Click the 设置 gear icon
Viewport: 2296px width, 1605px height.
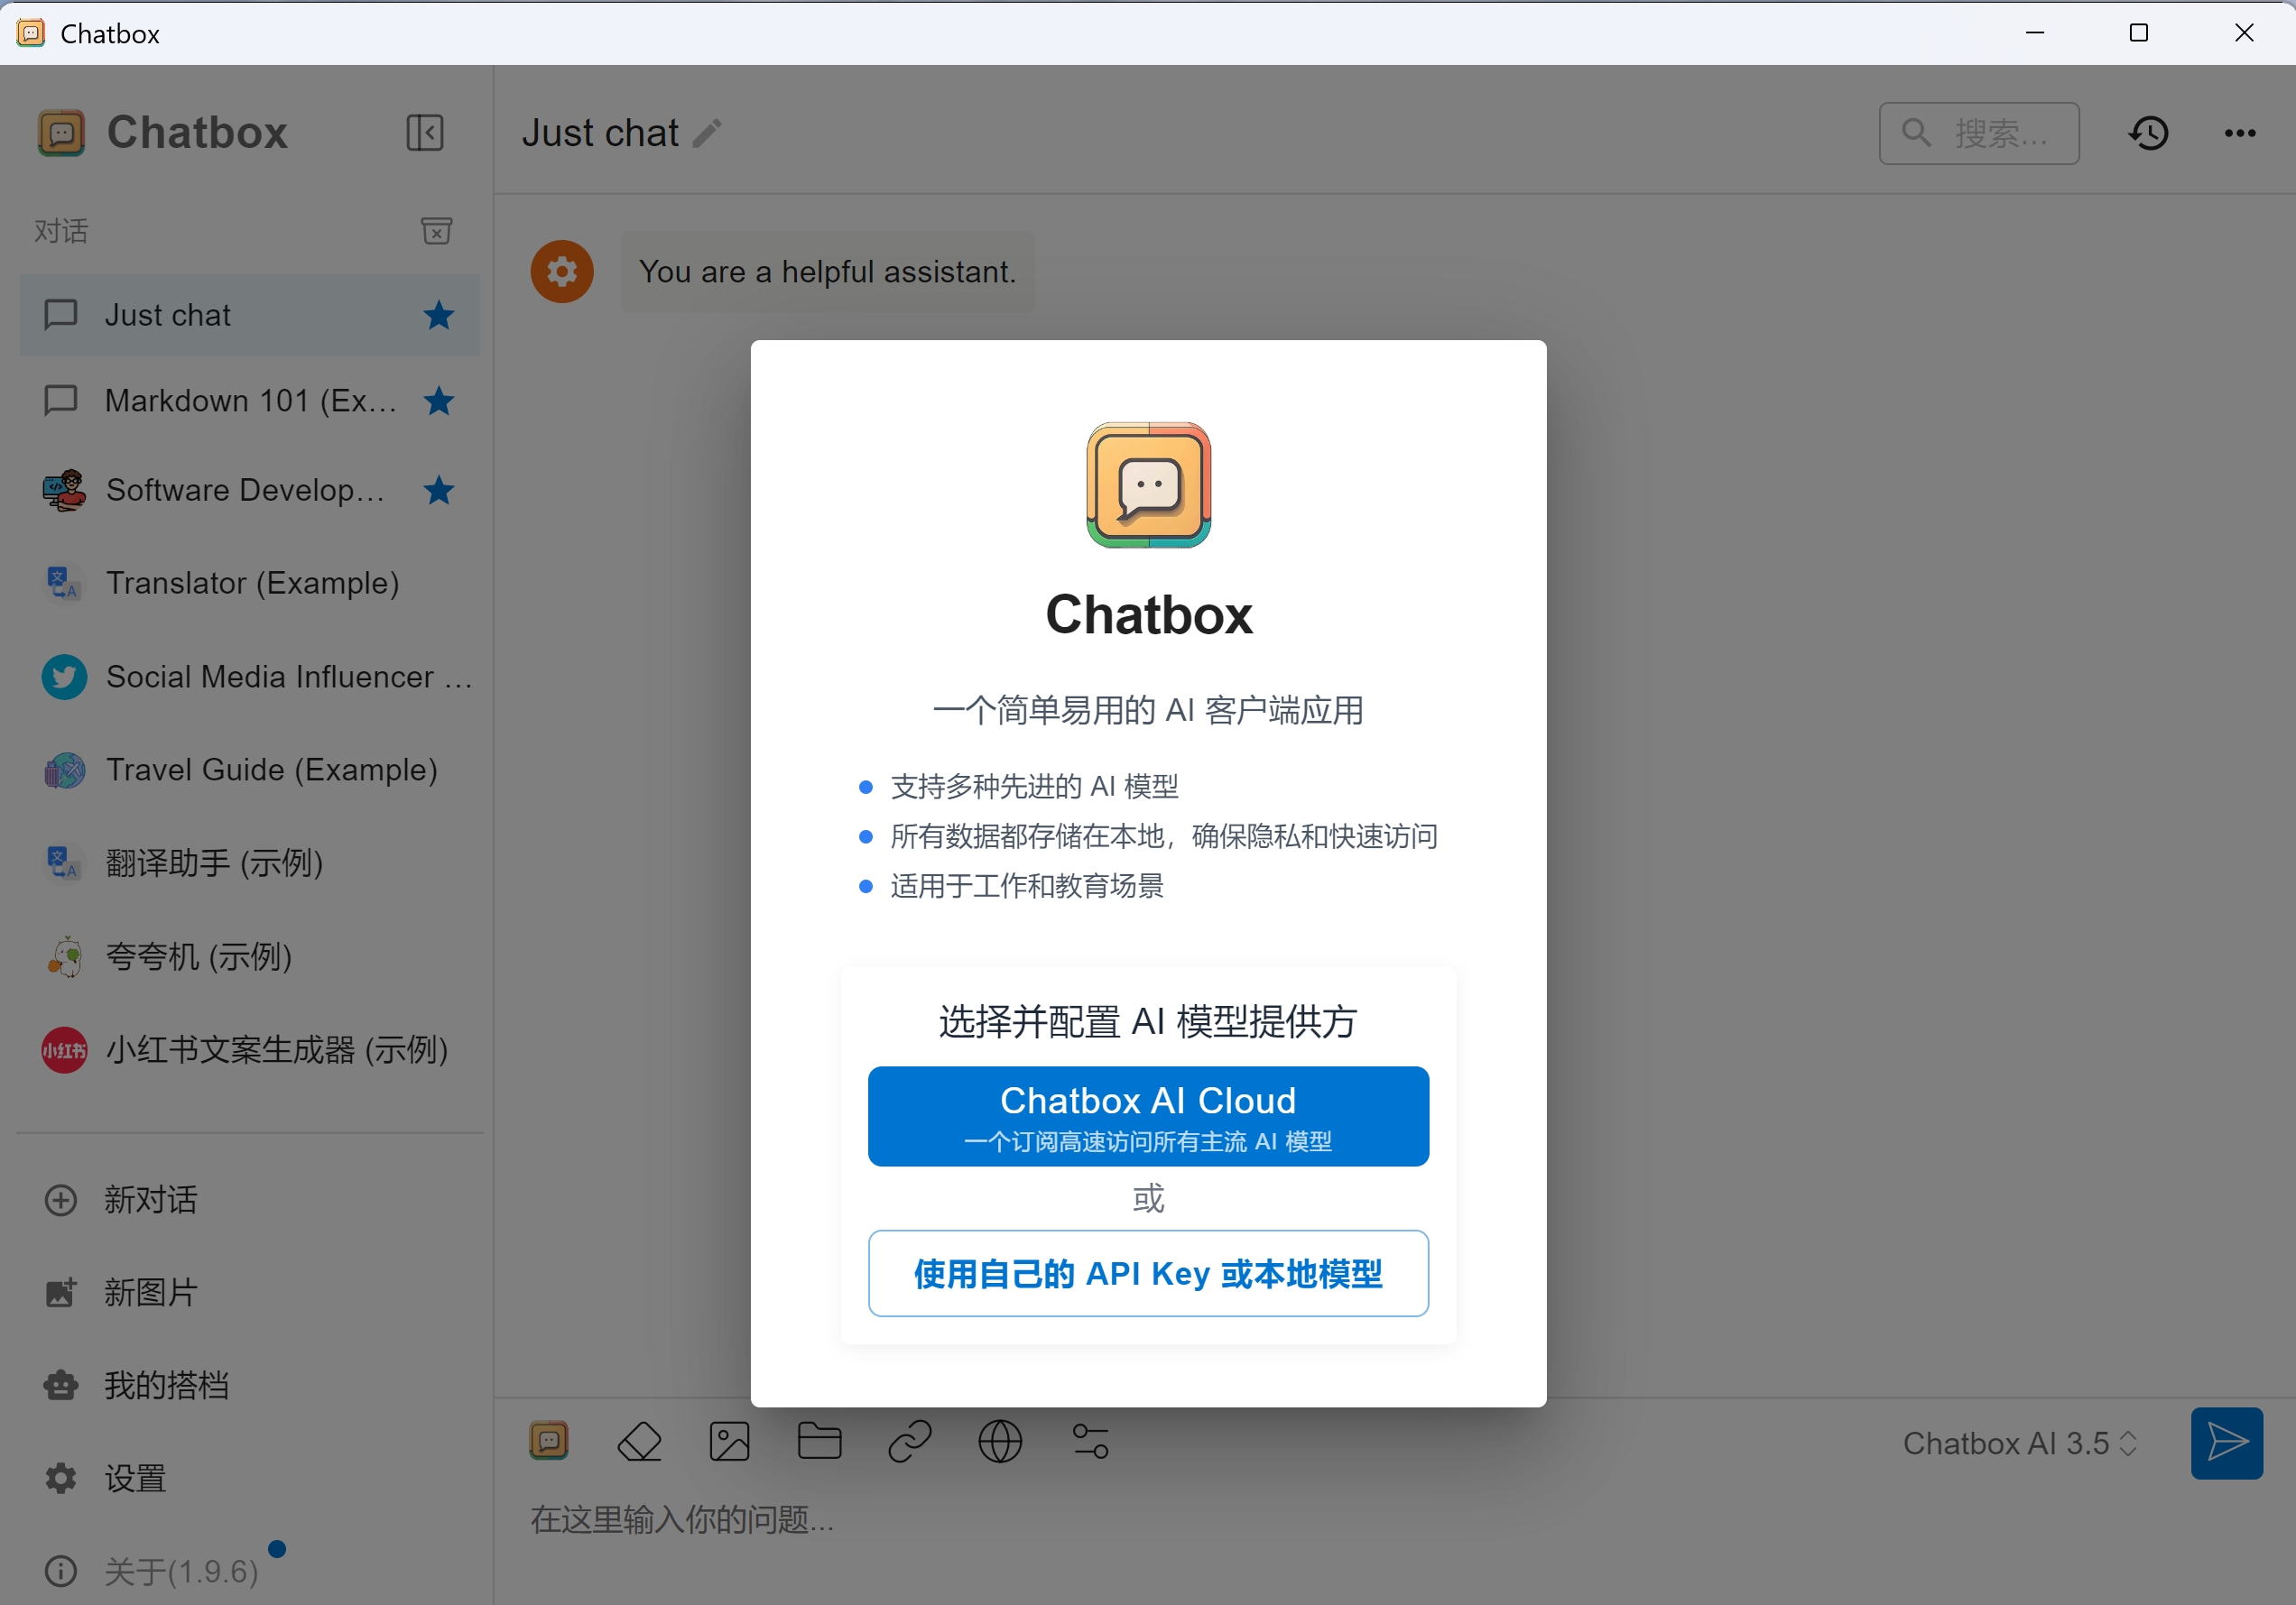[61, 1478]
